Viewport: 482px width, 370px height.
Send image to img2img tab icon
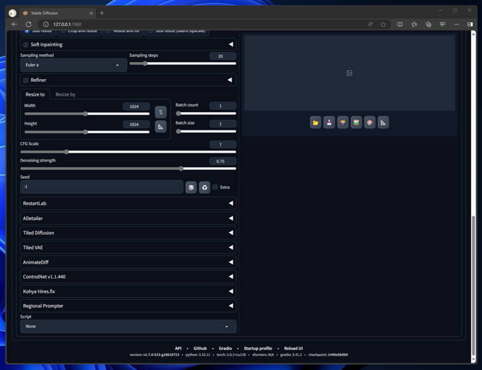pos(356,122)
